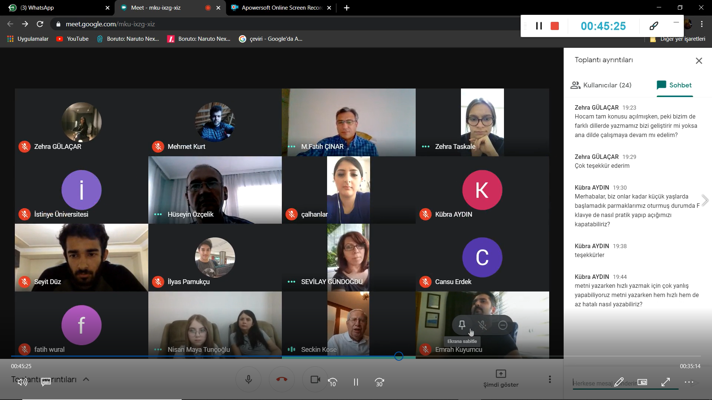Switch to Kullanıcılar (24) tab
The height and width of the screenshot is (400, 712).
coord(601,85)
